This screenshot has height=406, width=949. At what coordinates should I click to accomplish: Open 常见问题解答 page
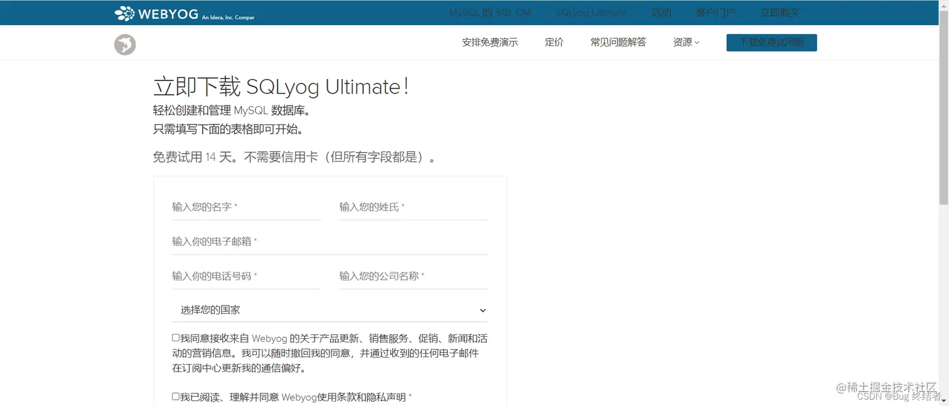coord(618,42)
